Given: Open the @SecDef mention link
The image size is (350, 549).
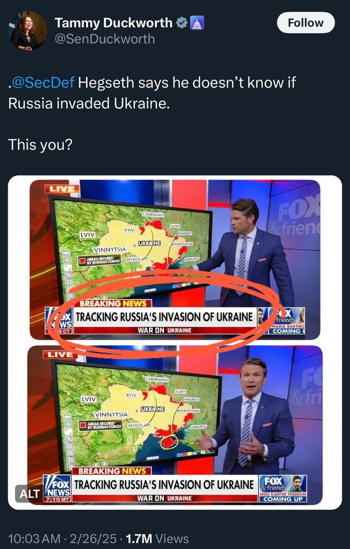Looking at the screenshot, I should (x=42, y=83).
